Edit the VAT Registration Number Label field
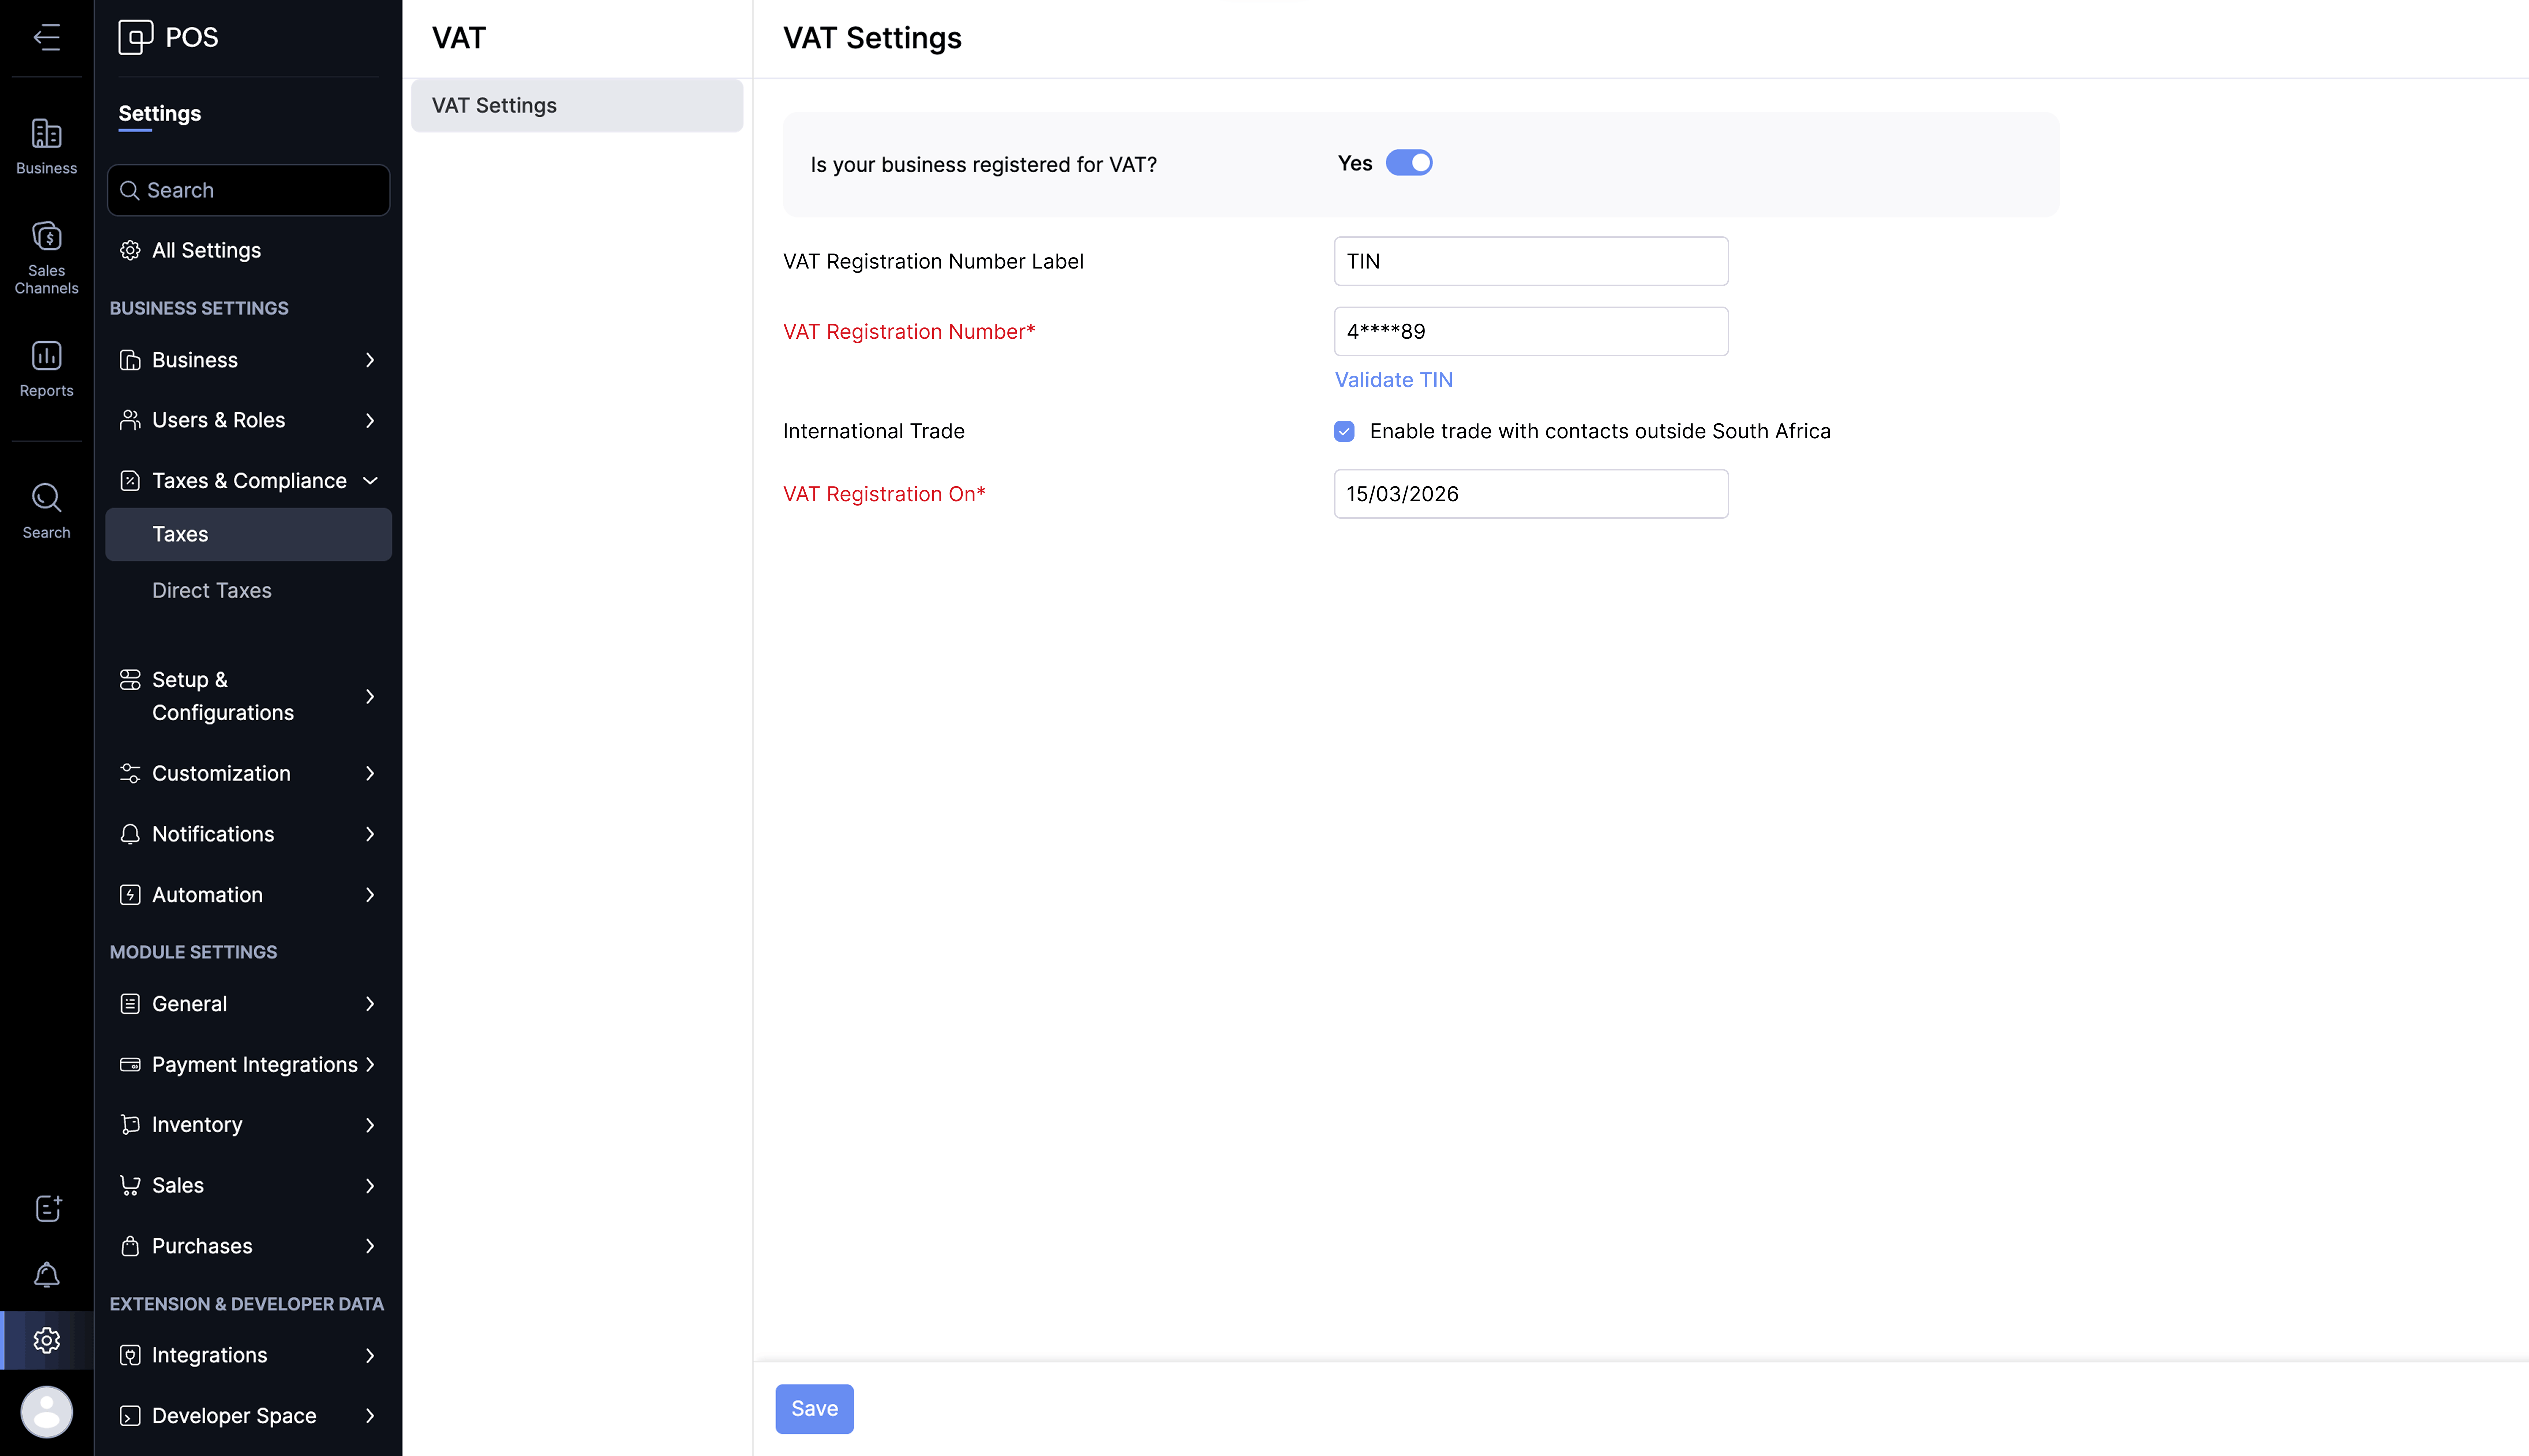This screenshot has height=1456, width=2529. pyautogui.click(x=1530, y=261)
